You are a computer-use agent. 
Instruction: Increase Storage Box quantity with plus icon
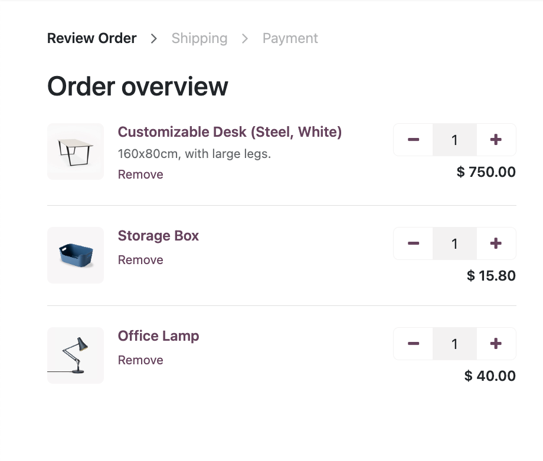pyautogui.click(x=496, y=243)
